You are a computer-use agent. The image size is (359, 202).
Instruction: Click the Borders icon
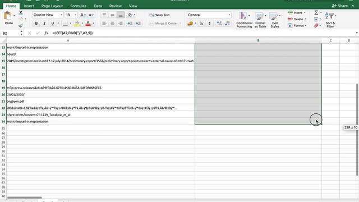[65, 24]
